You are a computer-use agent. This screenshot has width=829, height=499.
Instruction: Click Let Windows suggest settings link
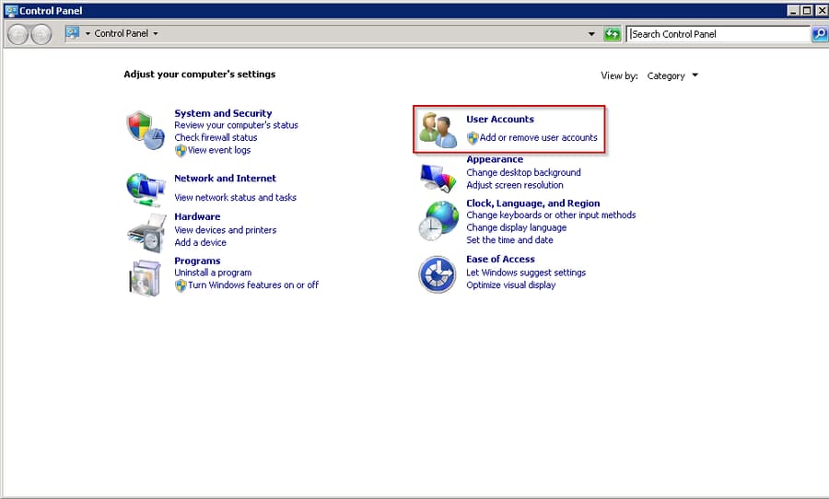pyautogui.click(x=526, y=273)
